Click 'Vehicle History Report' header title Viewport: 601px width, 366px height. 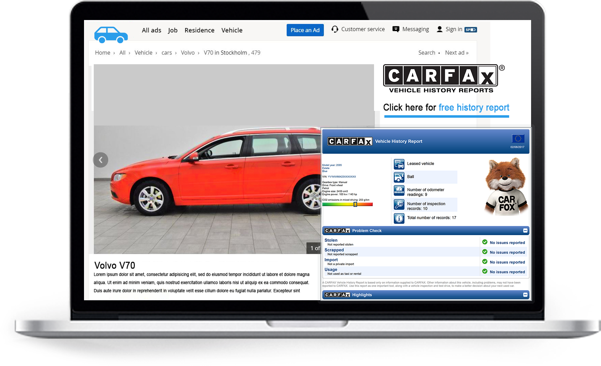pyautogui.click(x=399, y=142)
